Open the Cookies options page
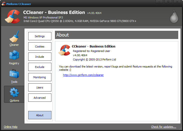183x131 pixels. click(x=40, y=46)
